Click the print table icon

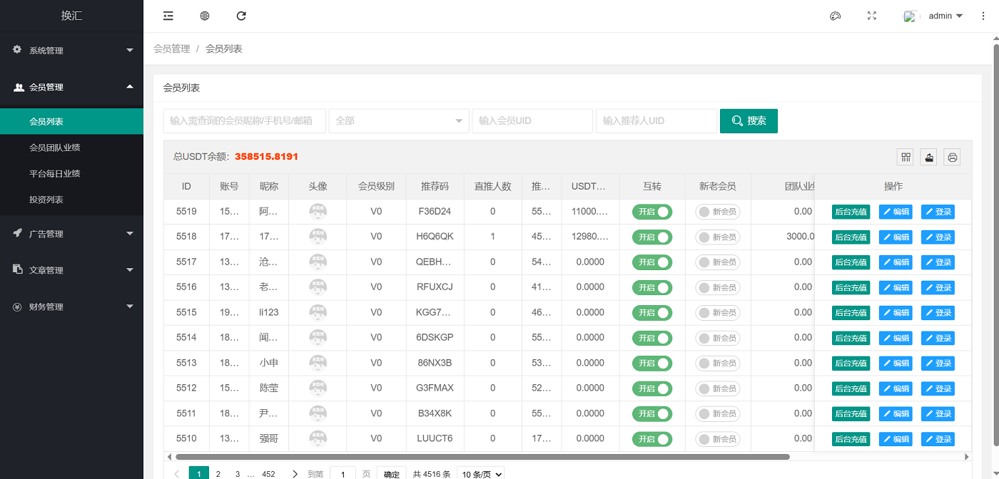pos(951,157)
